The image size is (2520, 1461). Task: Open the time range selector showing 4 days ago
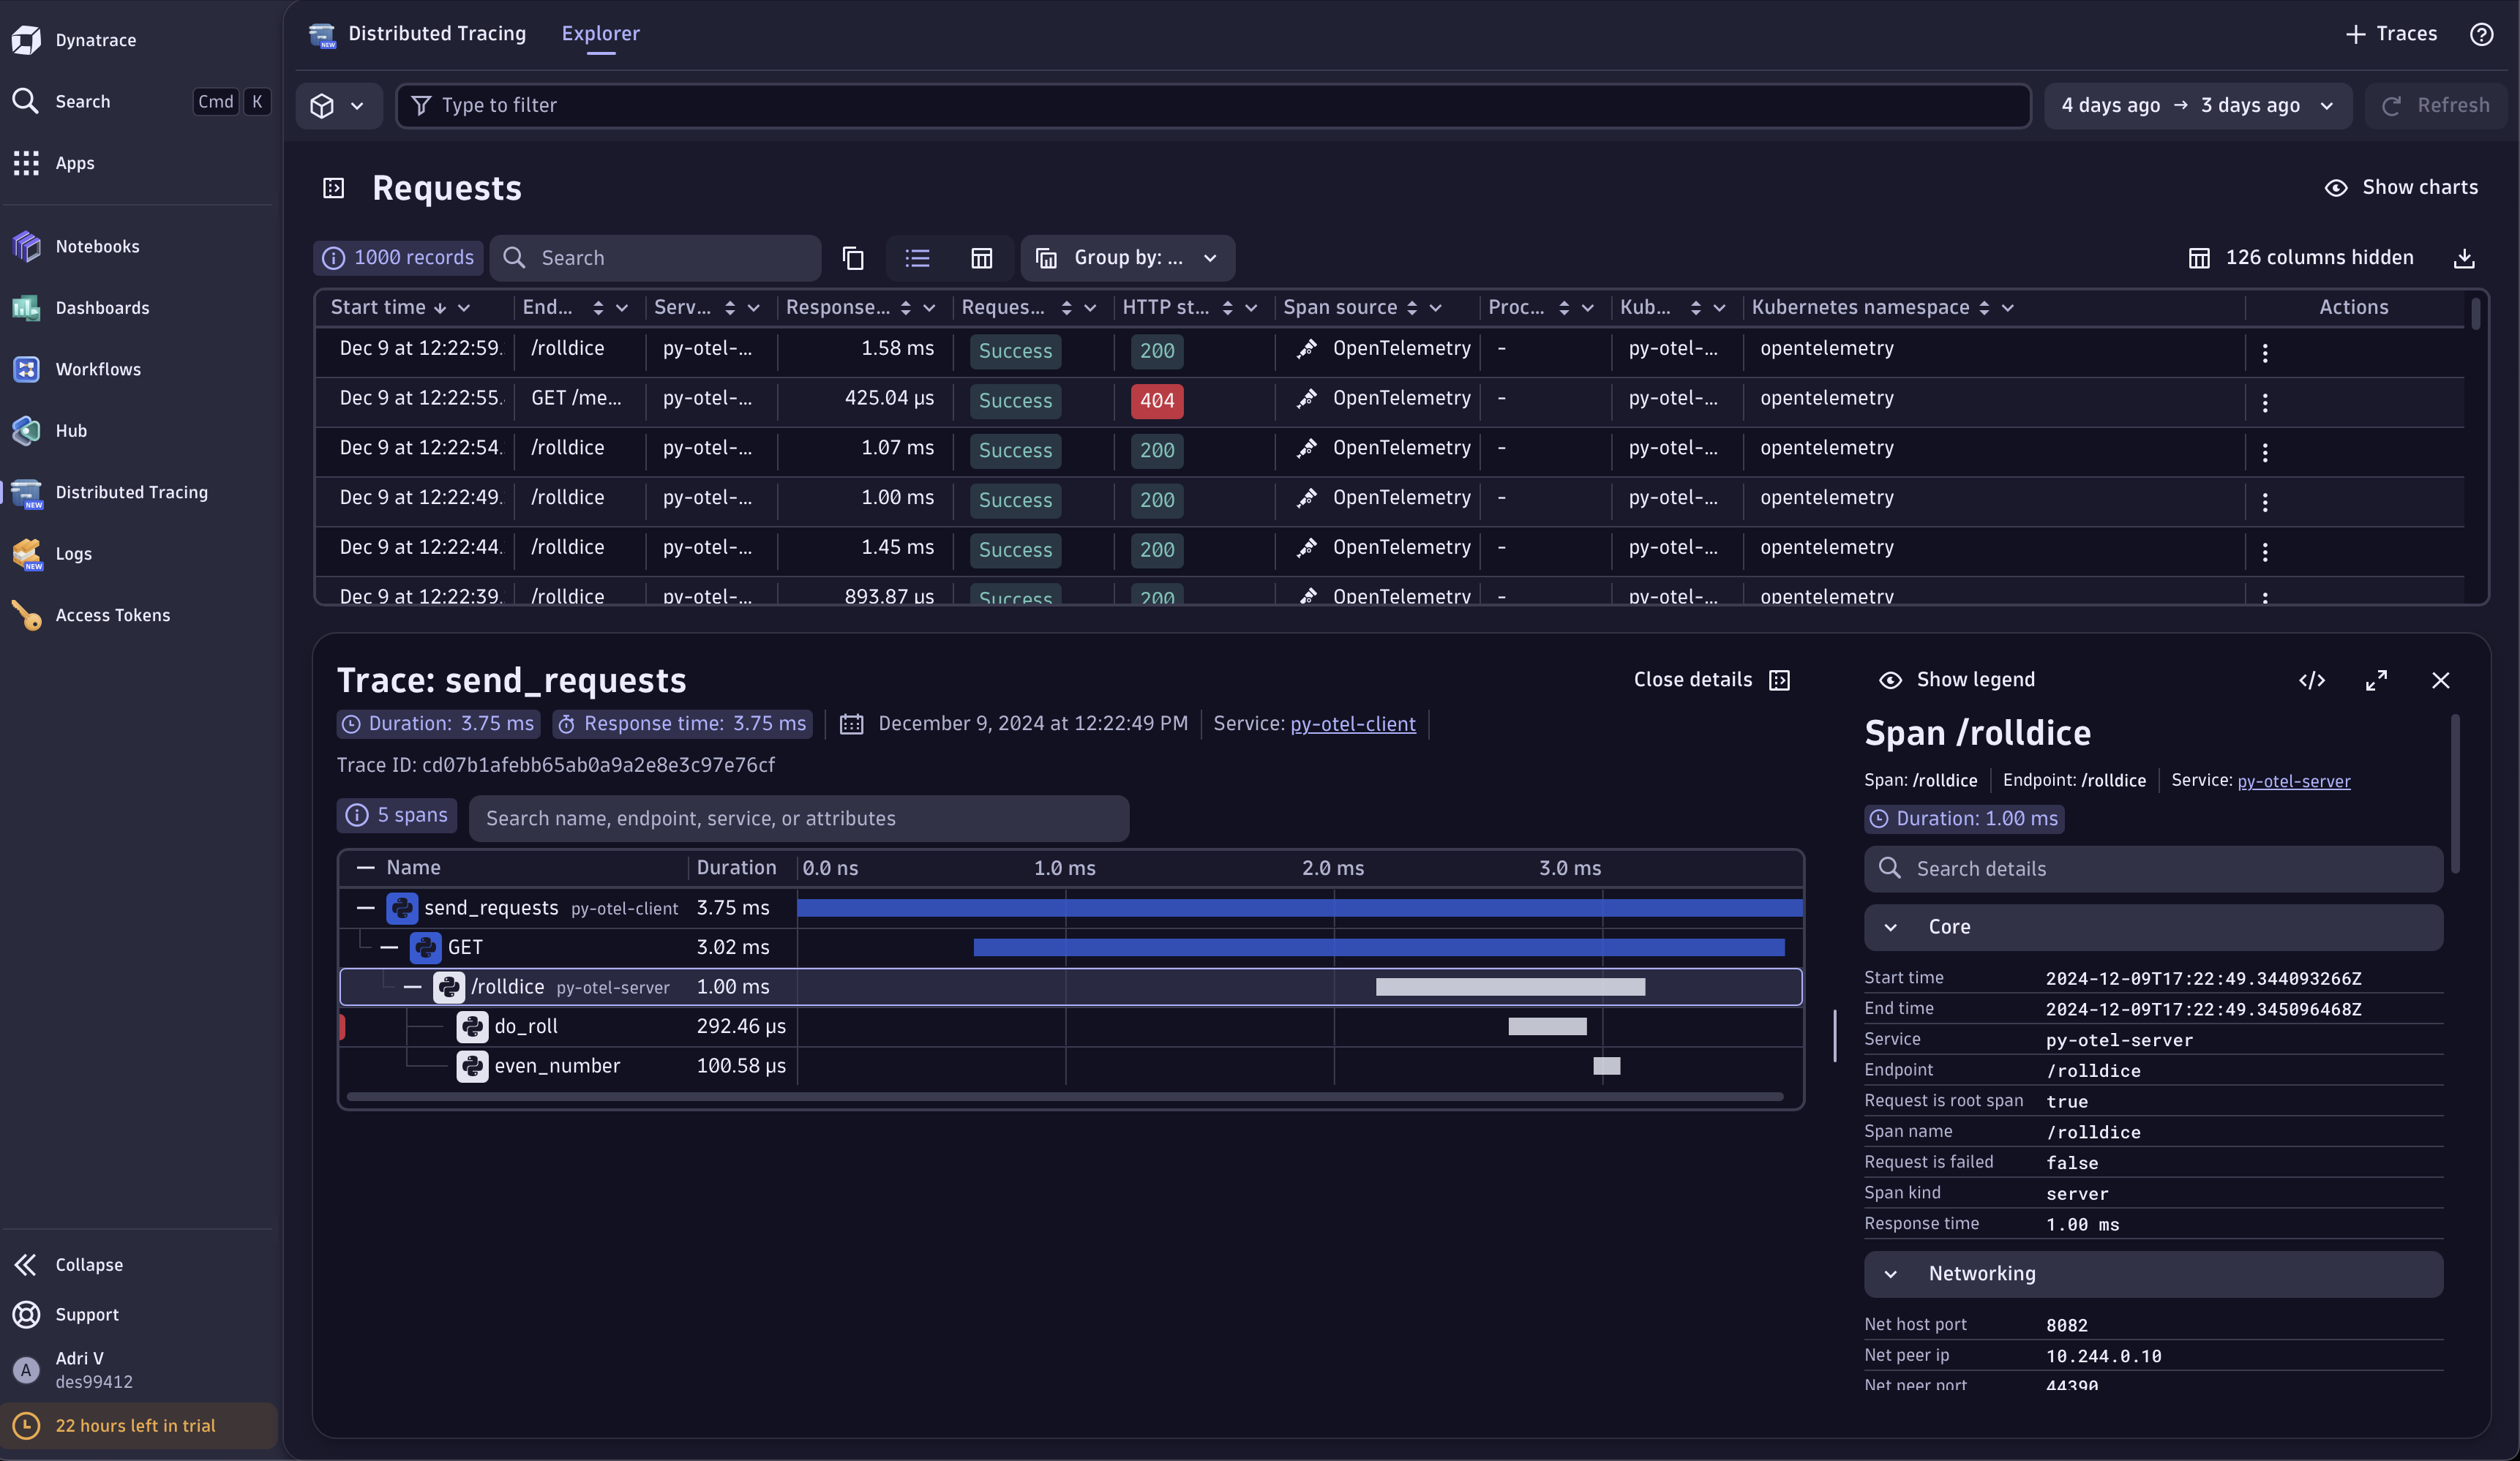tap(2196, 105)
